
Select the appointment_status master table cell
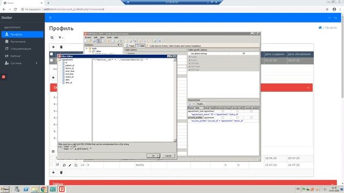point(196,111)
